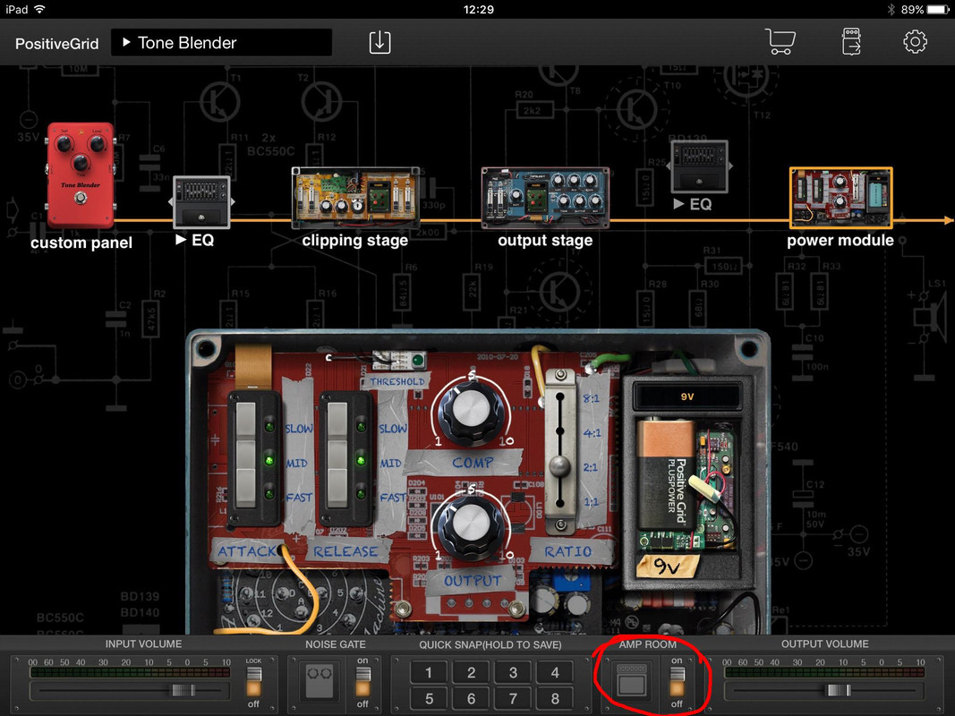
Task: Set ratio to 4:1 label
Action: [592, 433]
